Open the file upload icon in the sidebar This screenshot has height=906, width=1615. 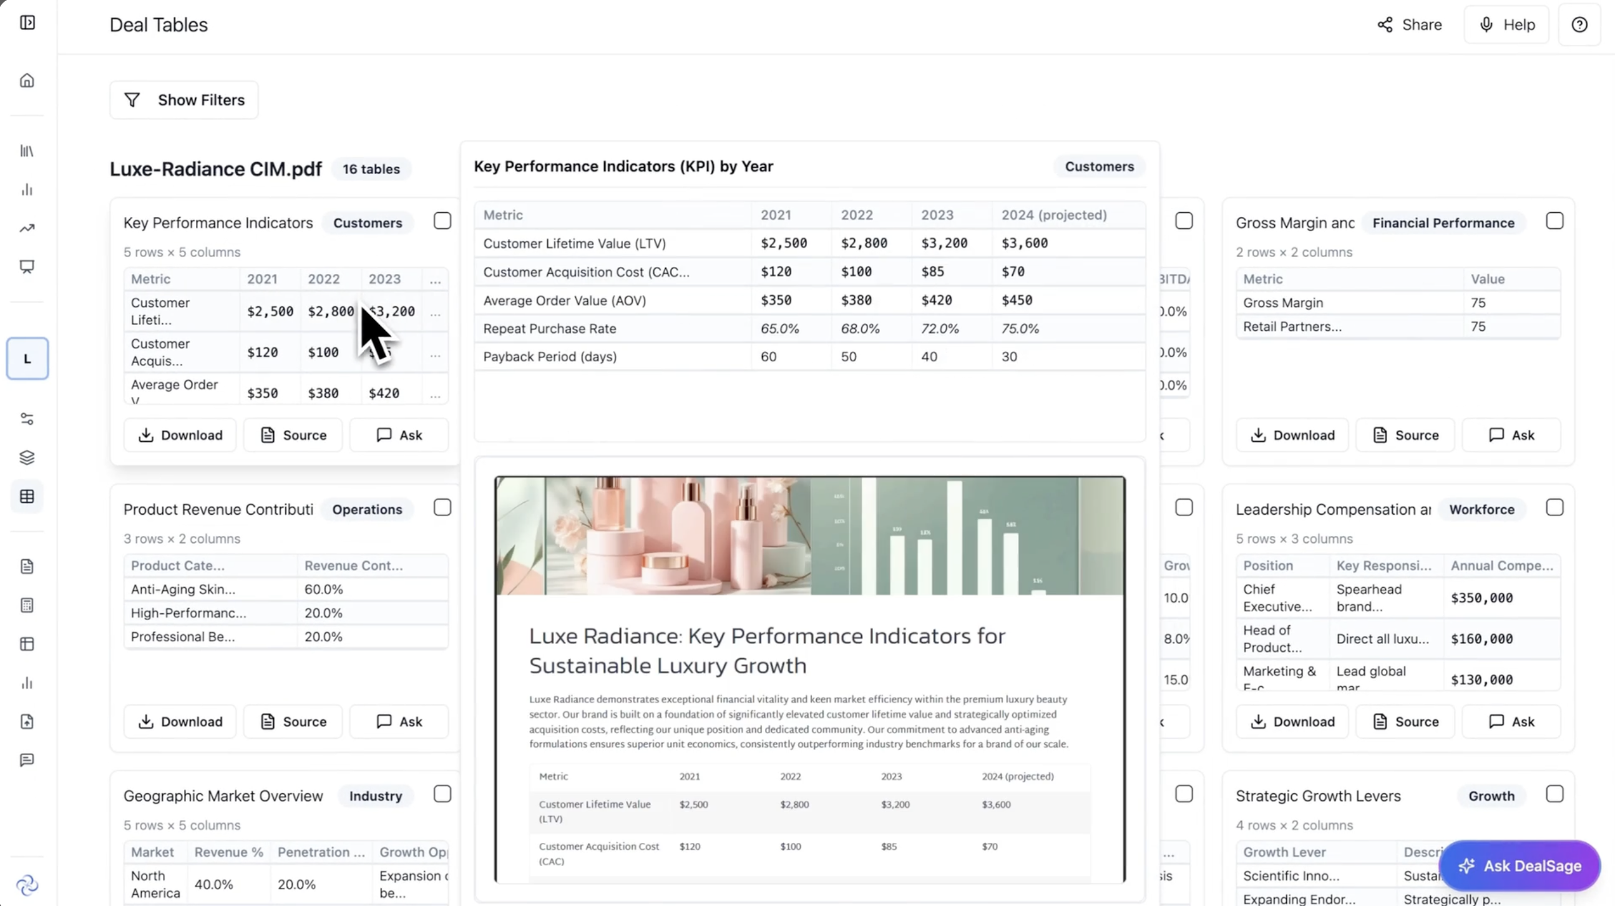click(27, 722)
